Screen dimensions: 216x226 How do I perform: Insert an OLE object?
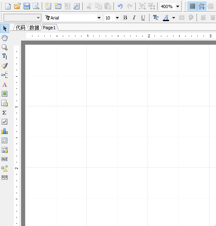(4, 159)
